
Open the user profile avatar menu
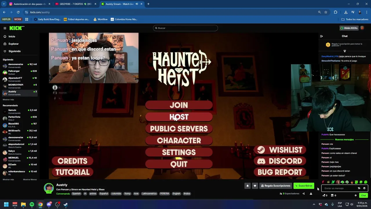click(362, 28)
